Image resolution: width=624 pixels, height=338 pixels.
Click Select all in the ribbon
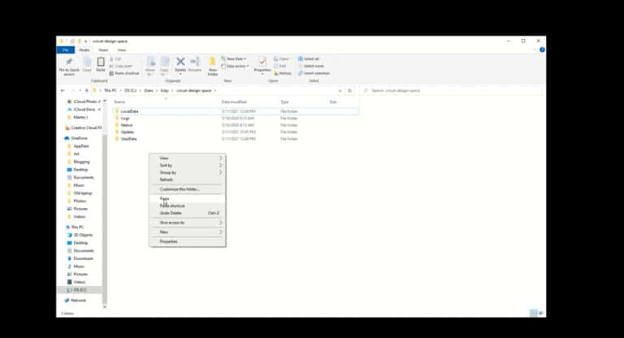pos(310,58)
